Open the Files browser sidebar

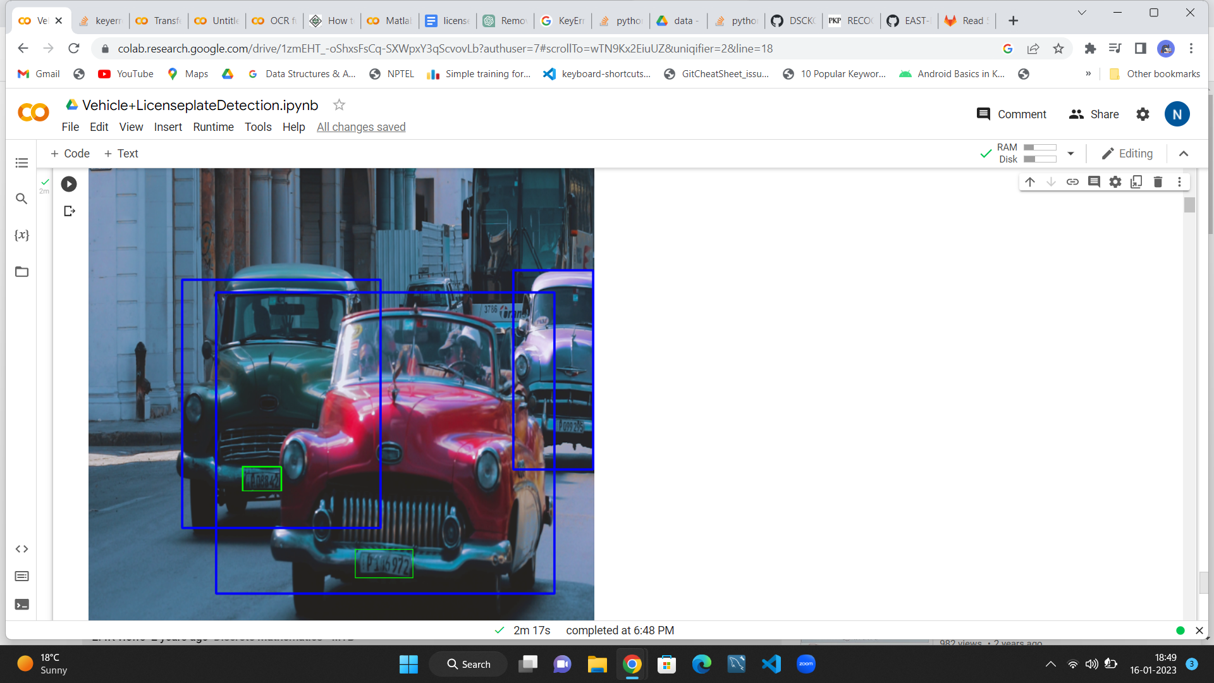(x=21, y=272)
